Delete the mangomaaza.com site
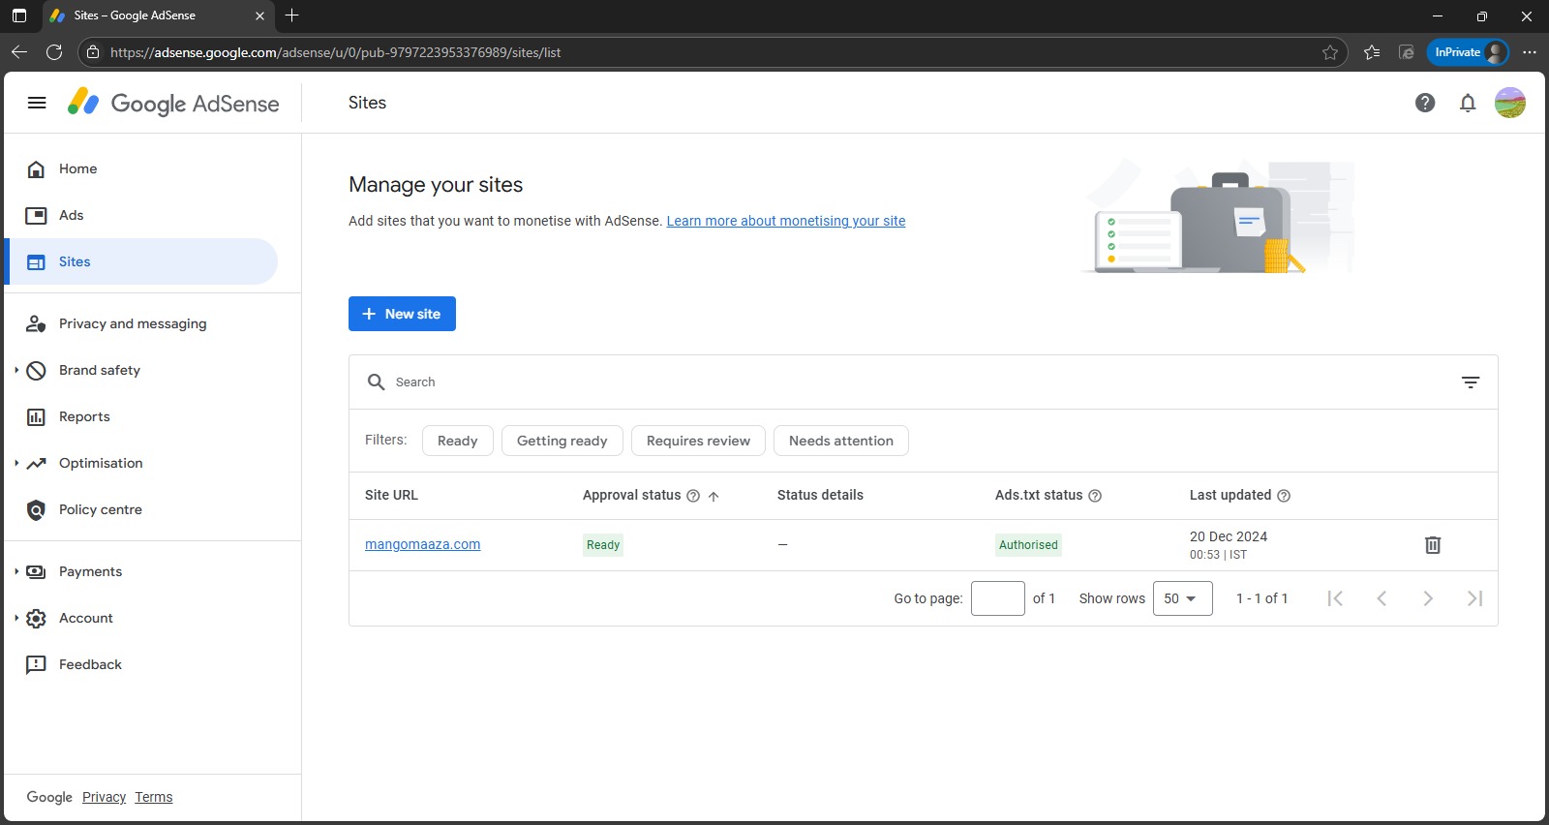Image resolution: width=1549 pixels, height=825 pixels. 1433,545
